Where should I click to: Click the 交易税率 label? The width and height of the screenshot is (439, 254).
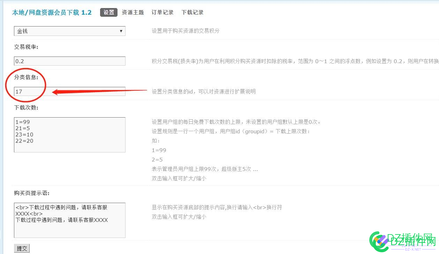(x=26, y=47)
